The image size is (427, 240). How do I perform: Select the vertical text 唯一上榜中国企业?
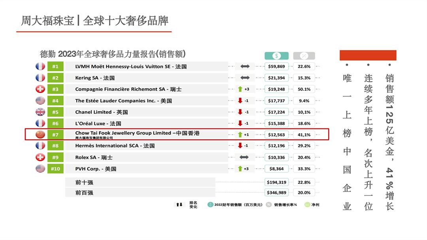347,142
